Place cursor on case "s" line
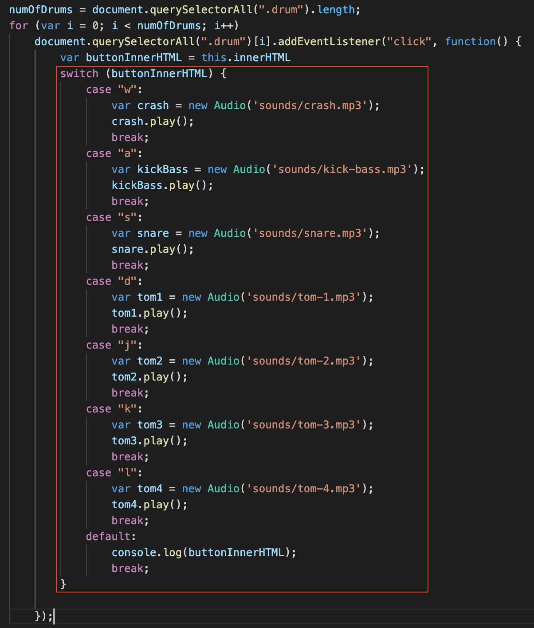 (x=114, y=217)
